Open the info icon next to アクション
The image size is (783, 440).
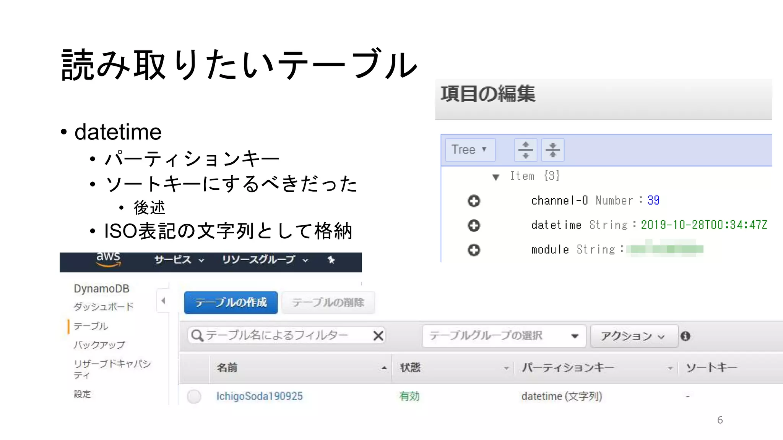pos(685,336)
